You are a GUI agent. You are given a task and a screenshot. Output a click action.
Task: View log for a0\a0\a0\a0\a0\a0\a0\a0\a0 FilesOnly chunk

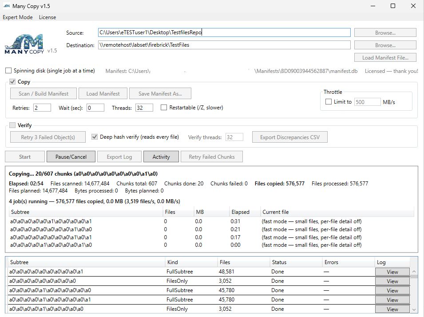coord(392,281)
